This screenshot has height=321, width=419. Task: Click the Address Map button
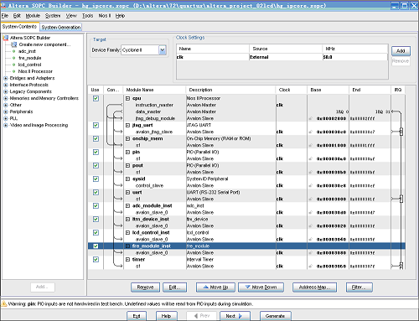[314, 287]
